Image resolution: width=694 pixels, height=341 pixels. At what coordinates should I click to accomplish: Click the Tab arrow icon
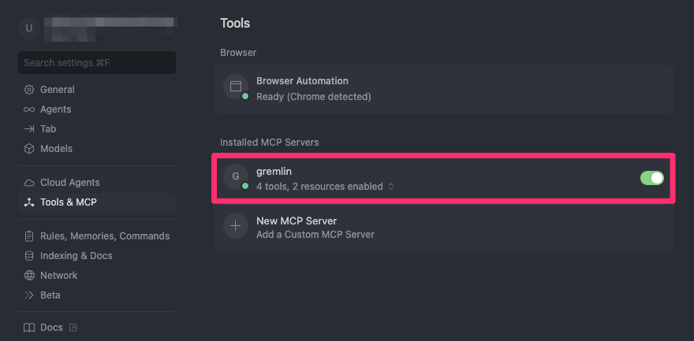pos(29,129)
